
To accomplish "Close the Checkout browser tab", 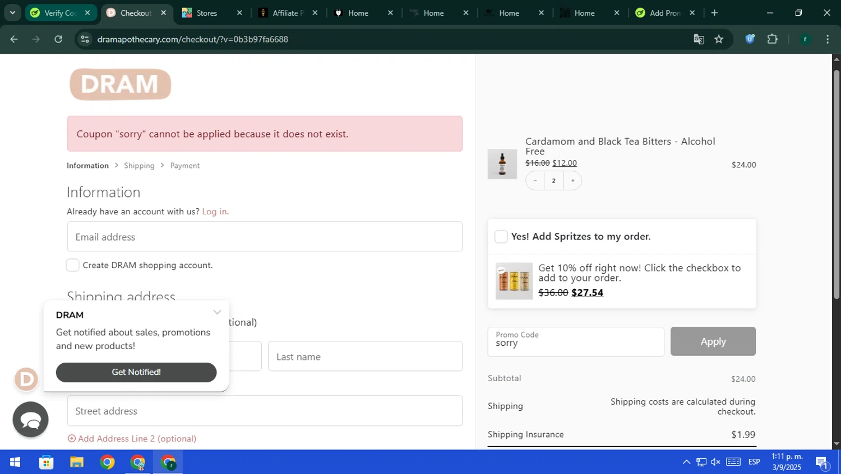I will (x=163, y=13).
